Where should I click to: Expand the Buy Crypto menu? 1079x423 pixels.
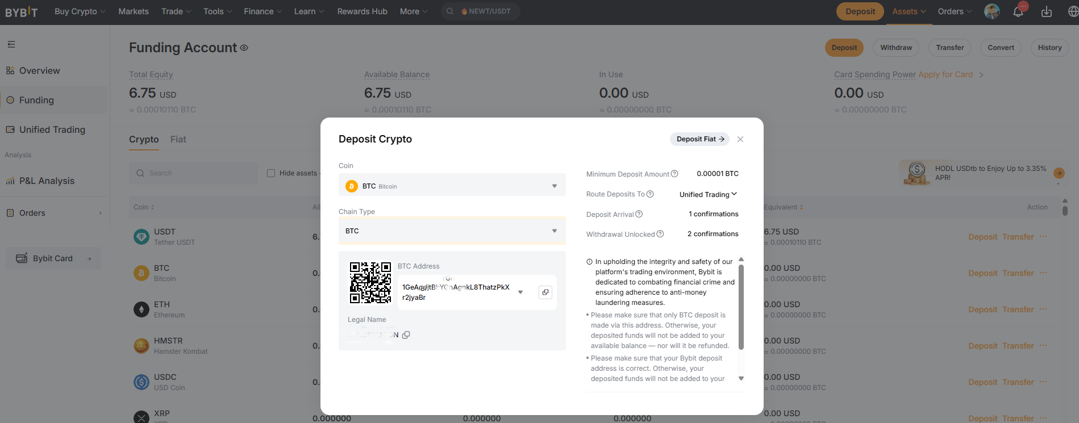[80, 11]
